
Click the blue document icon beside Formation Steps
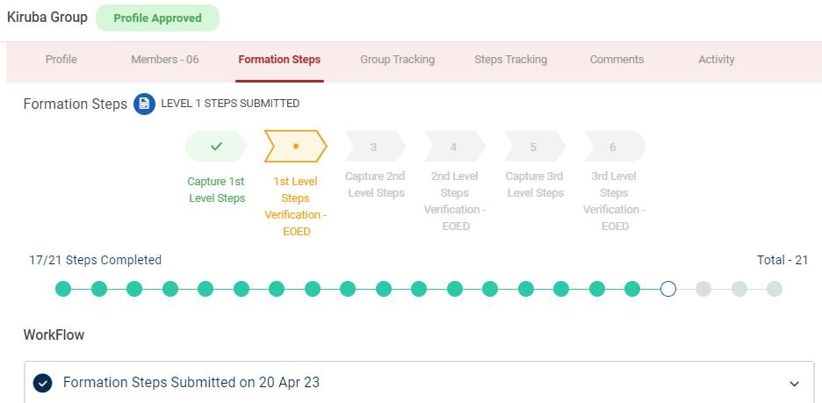(144, 104)
